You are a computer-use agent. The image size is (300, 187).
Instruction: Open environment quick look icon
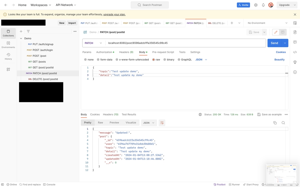click(x=295, y=23)
